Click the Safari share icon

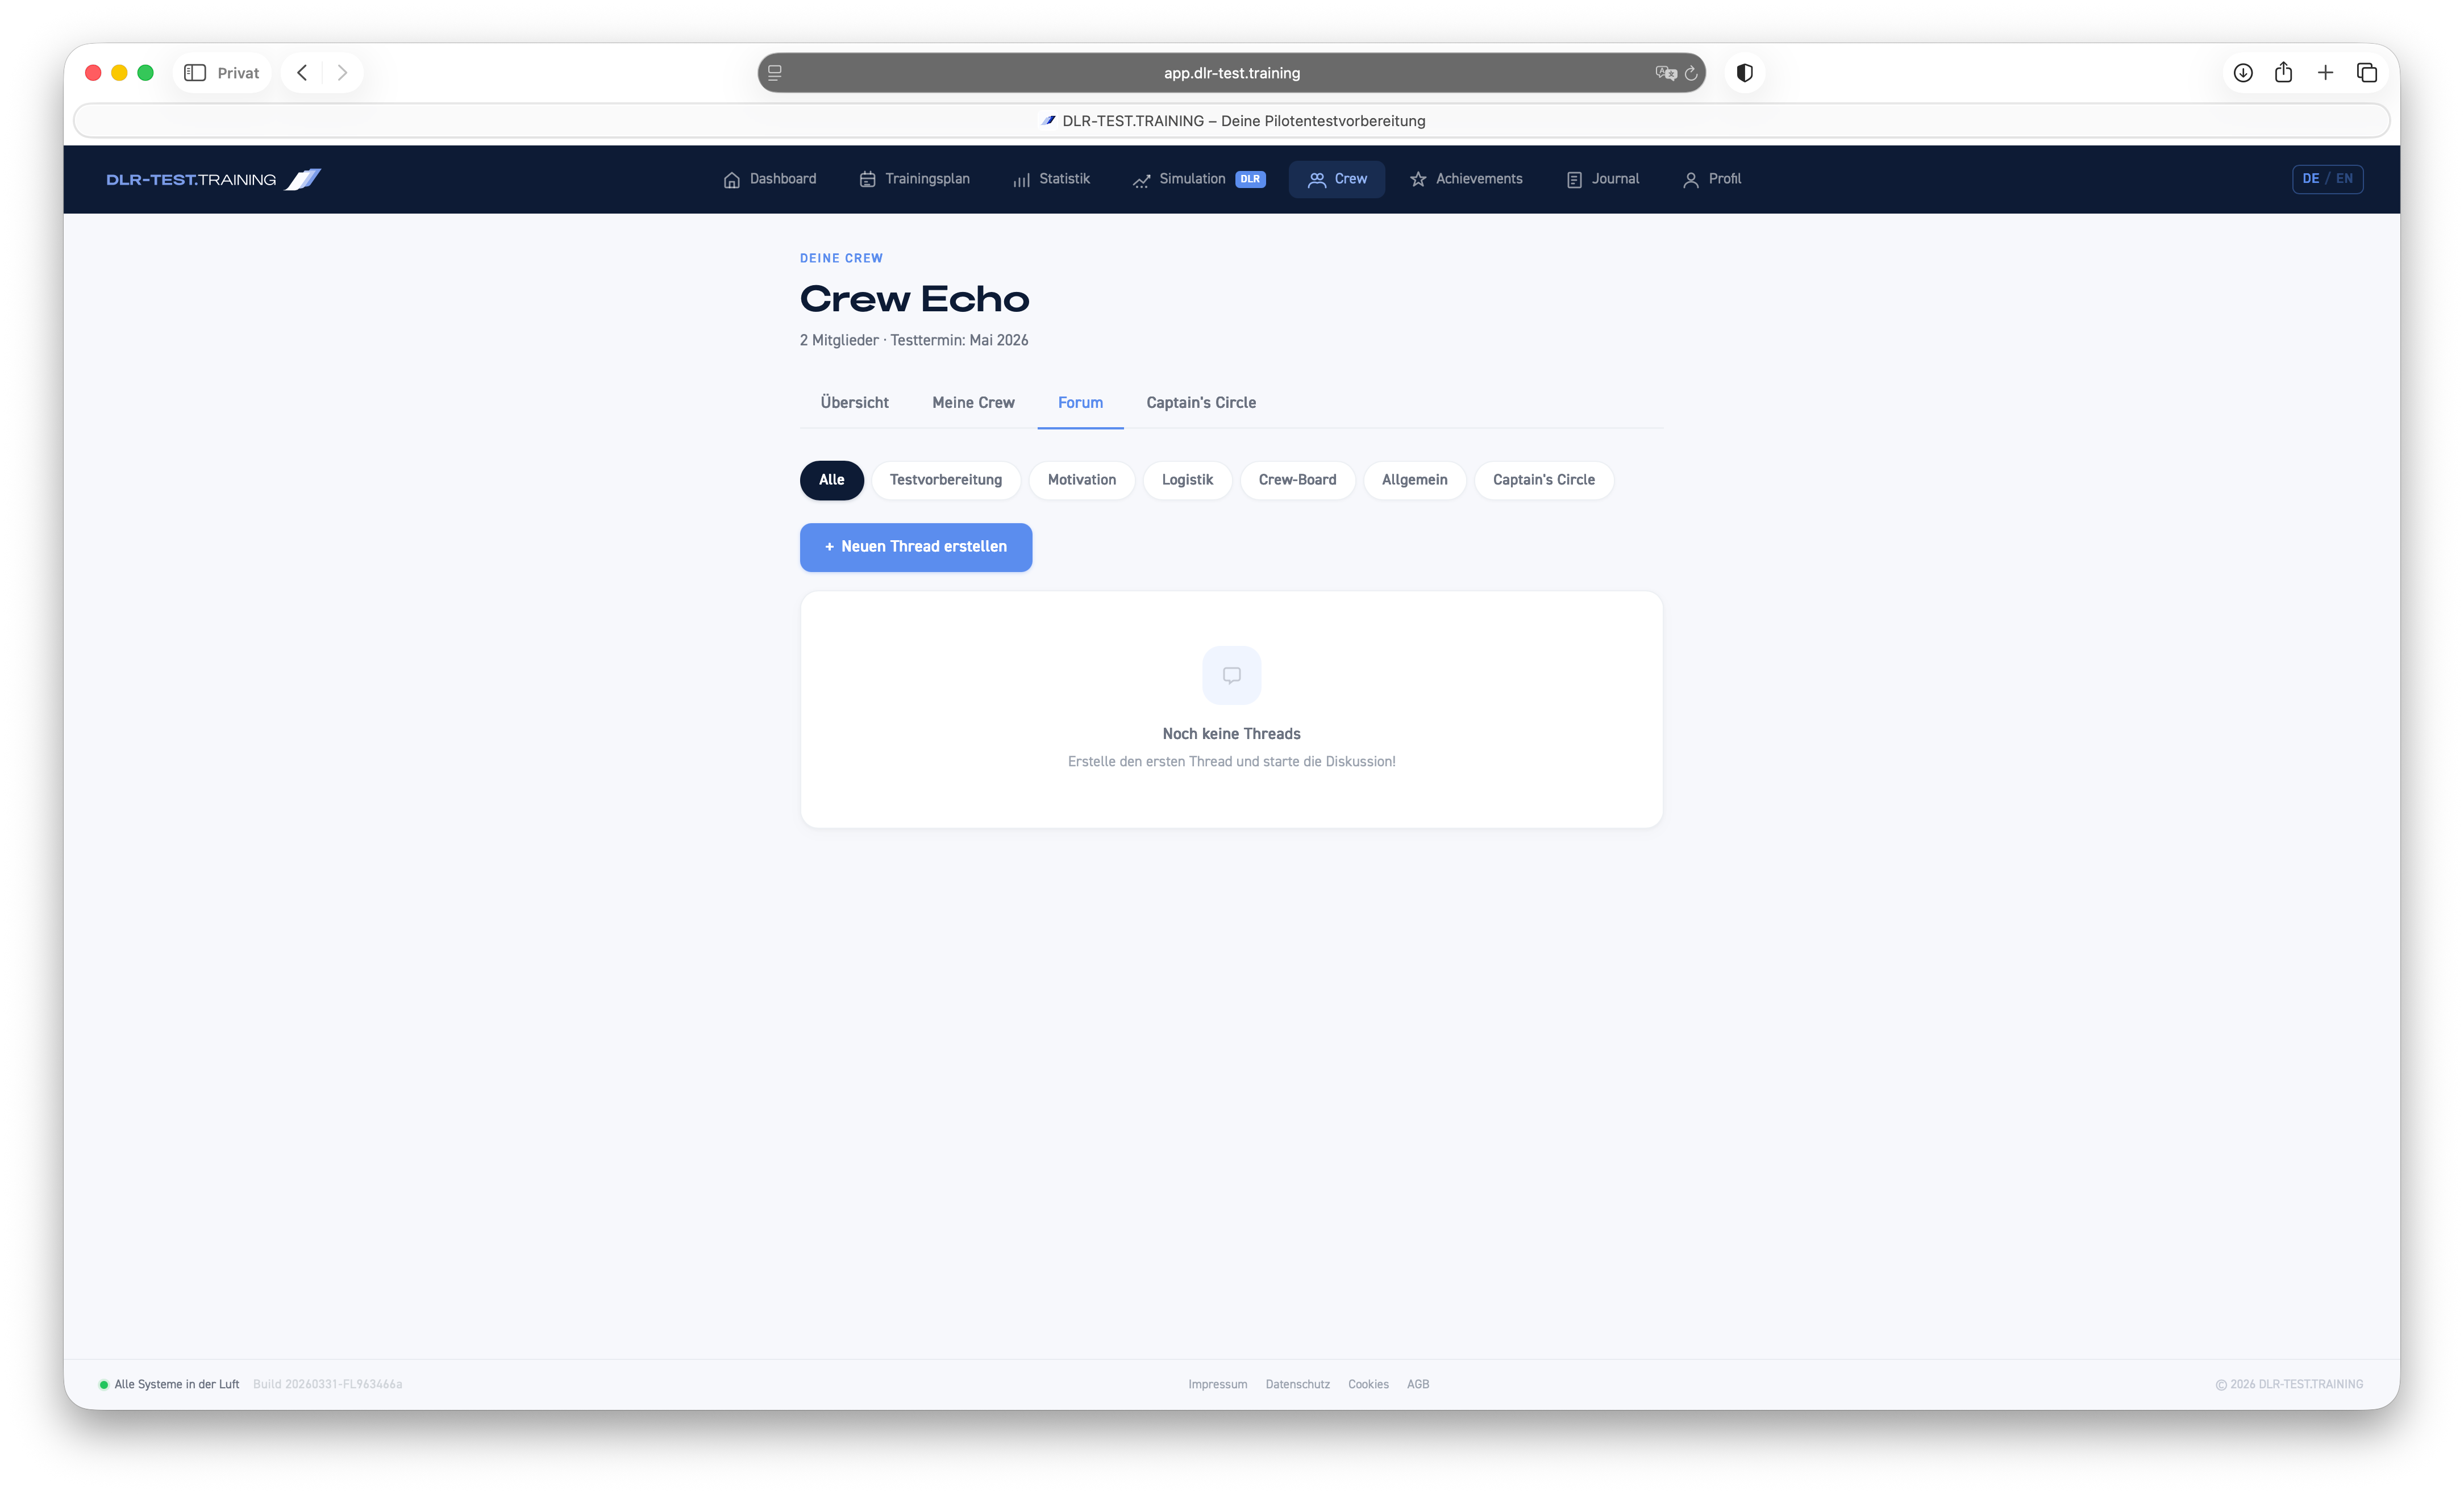pyautogui.click(x=2283, y=73)
